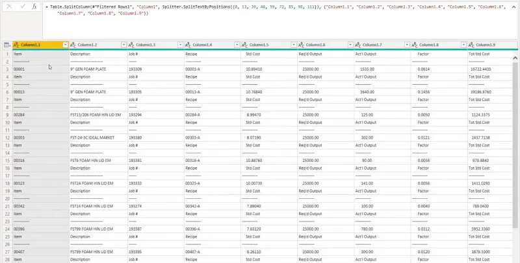Select row number 12
Image resolution: width=520 pixels, height=263 pixels.
(x=6, y=137)
